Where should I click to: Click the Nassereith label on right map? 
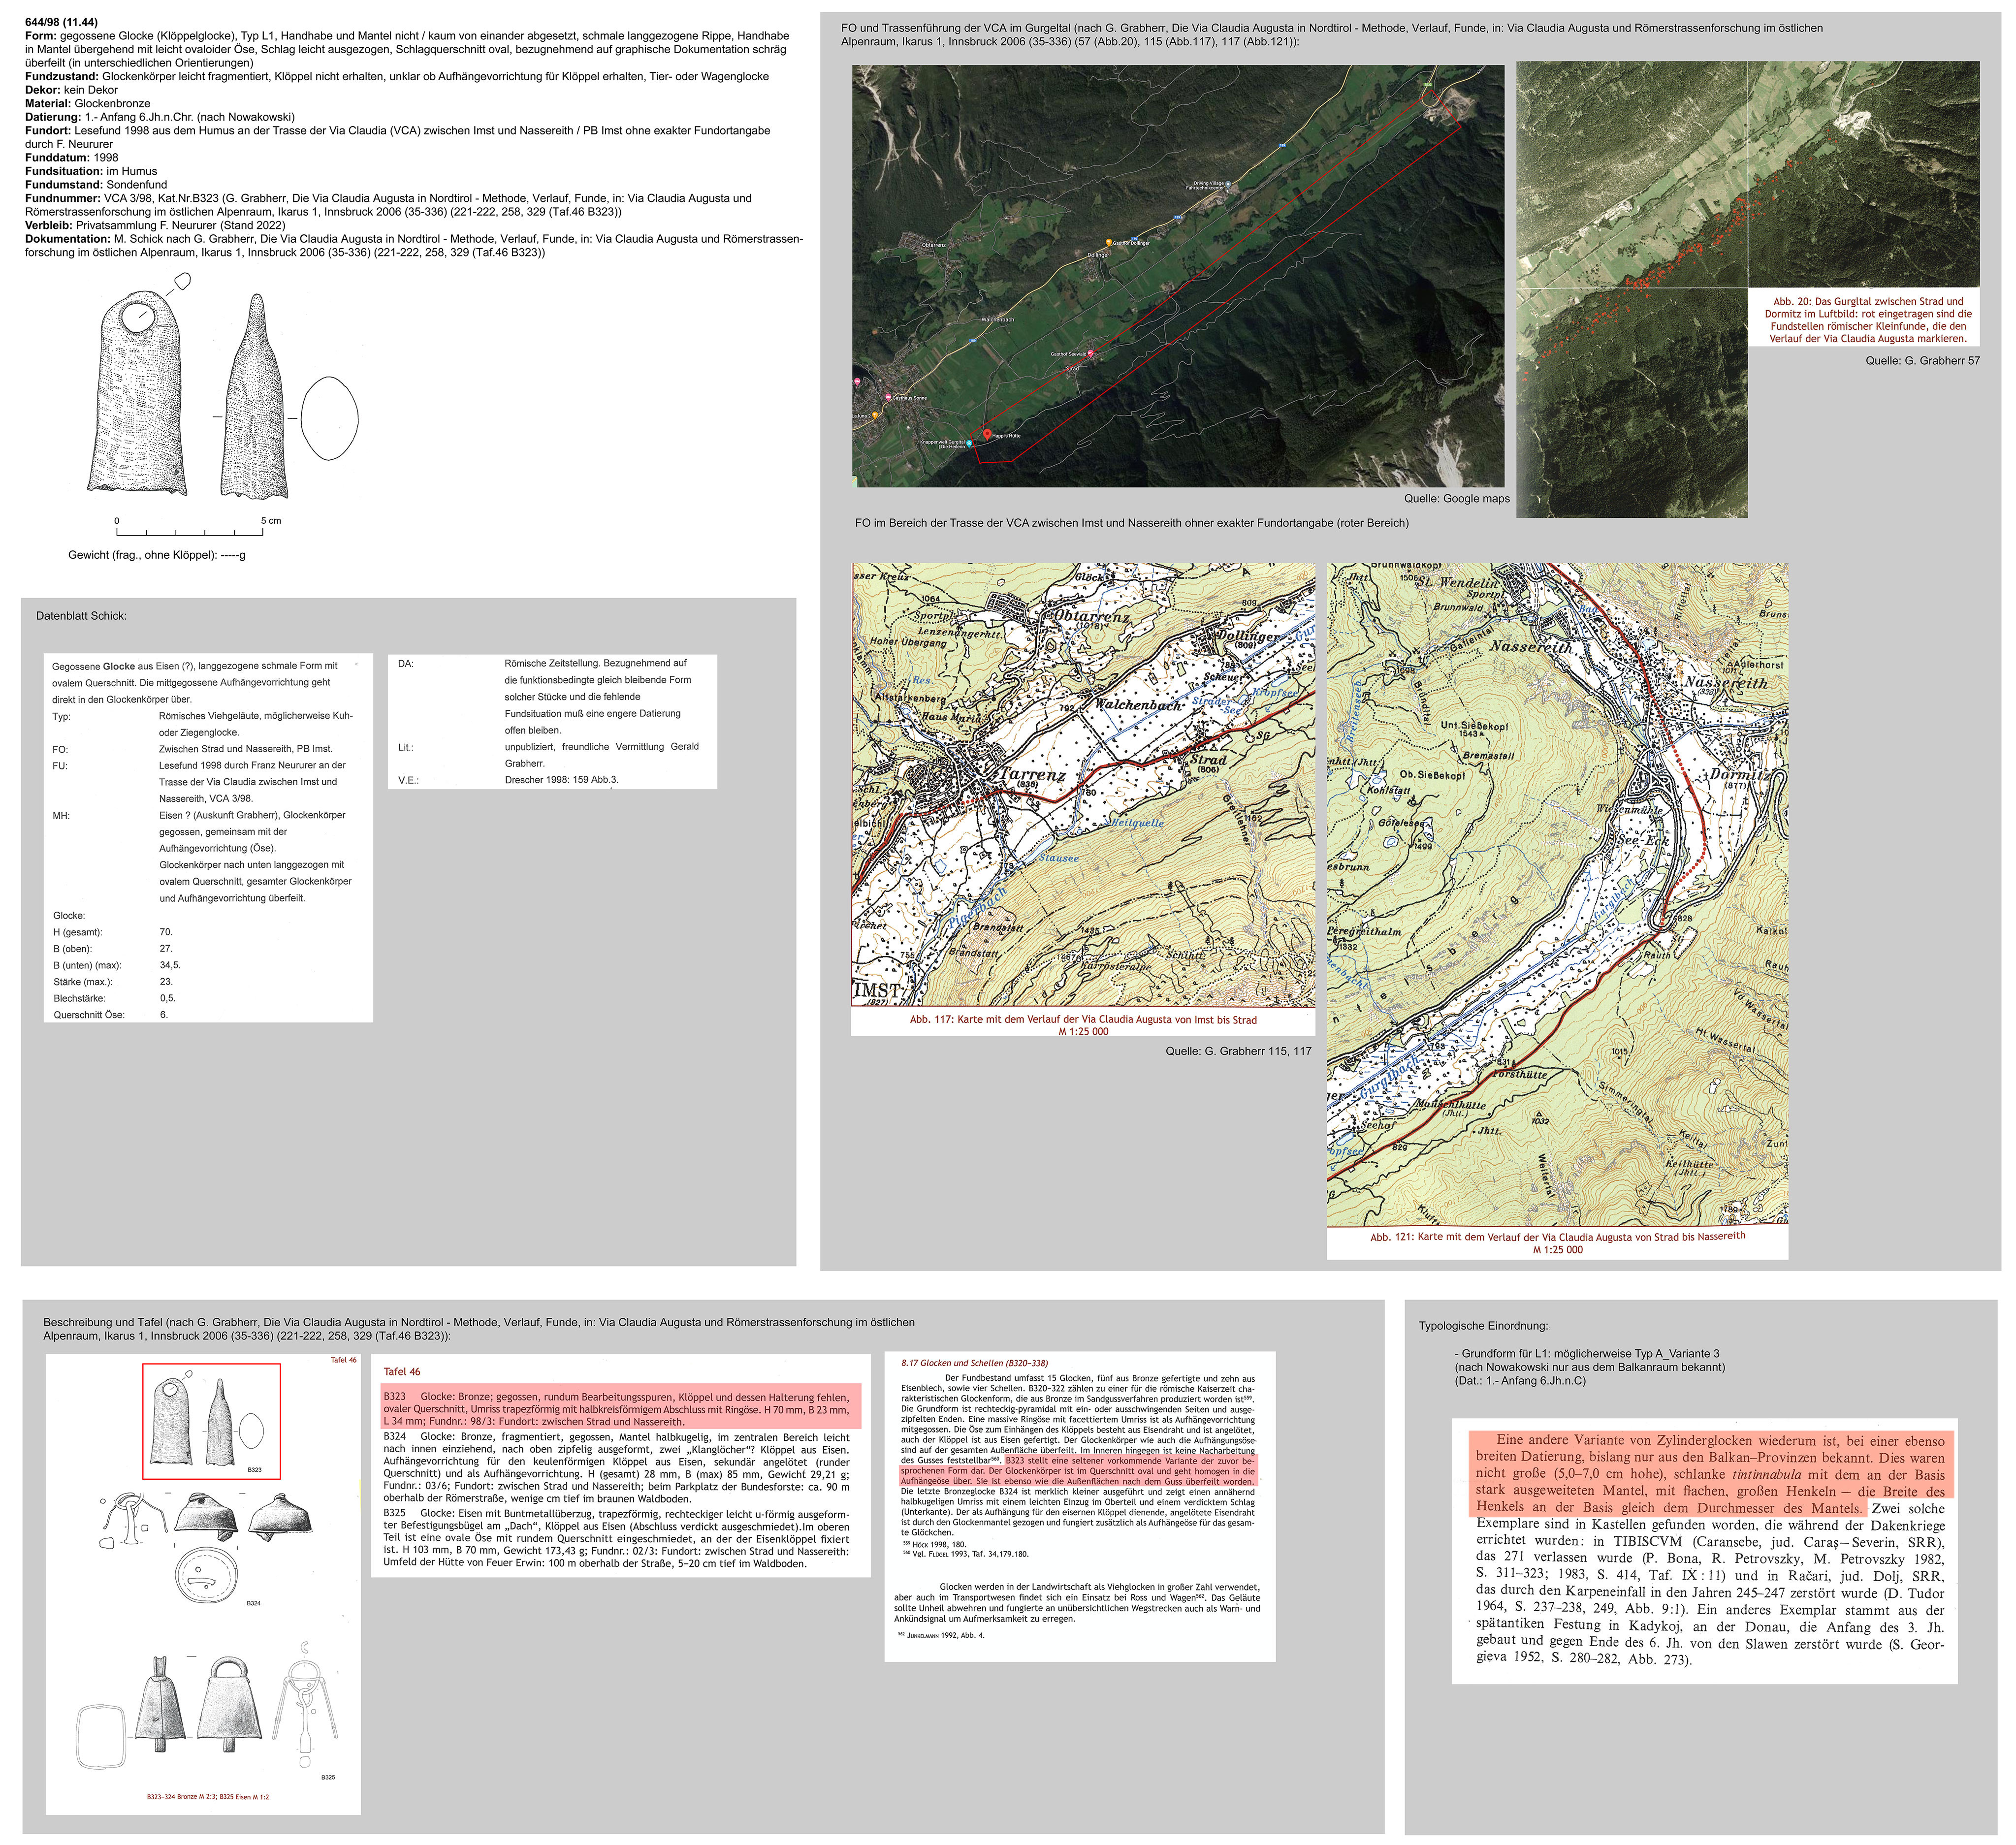pos(1531,647)
